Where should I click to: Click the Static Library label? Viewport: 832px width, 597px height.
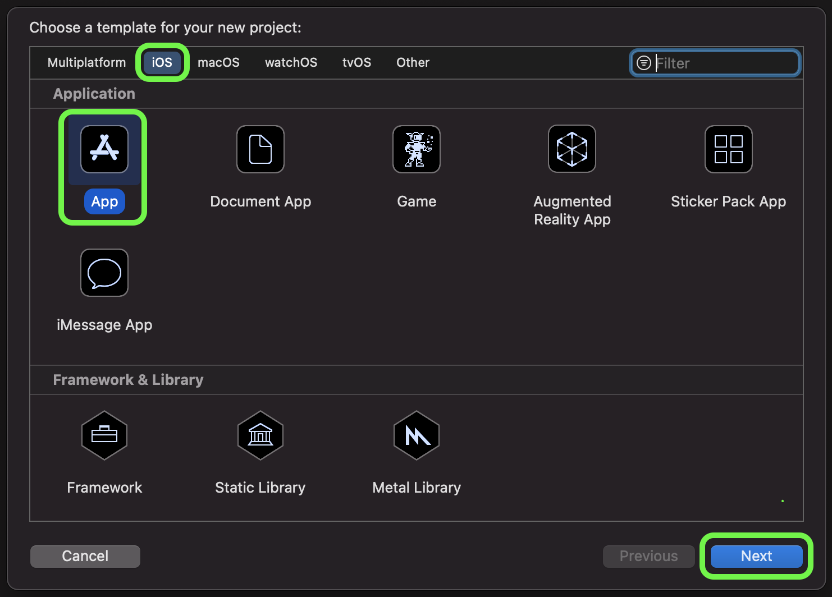coord(260,488)
